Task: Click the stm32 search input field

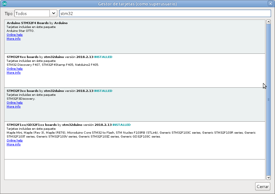Action: click(165, 13)
